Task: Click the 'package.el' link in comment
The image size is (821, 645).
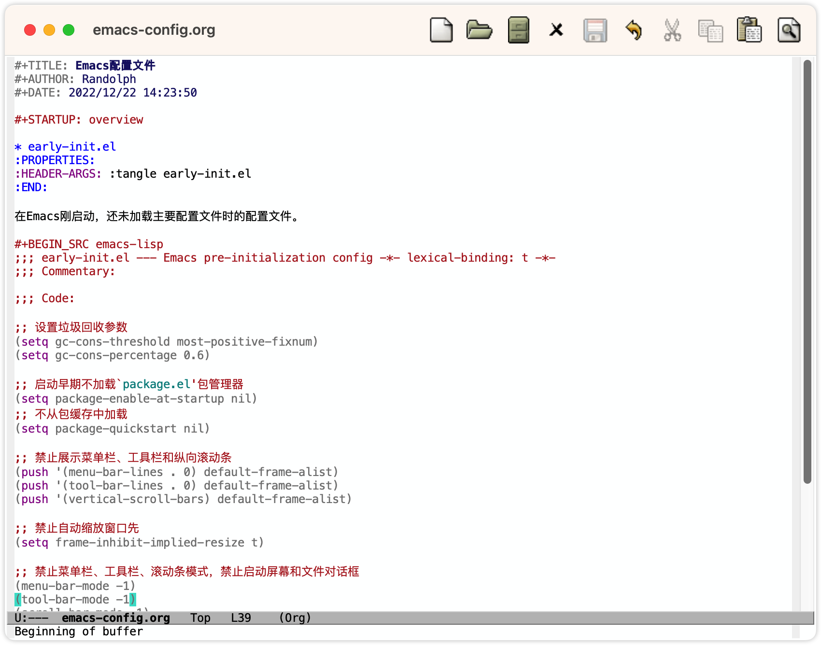Action: coord(156,384)
